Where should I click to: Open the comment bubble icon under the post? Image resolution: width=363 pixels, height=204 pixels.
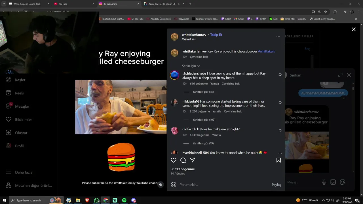pos(183,160)
